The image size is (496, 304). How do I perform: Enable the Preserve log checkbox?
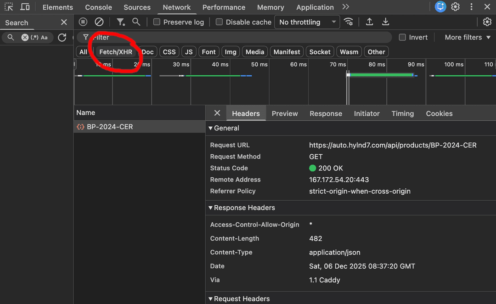[157, 22]
